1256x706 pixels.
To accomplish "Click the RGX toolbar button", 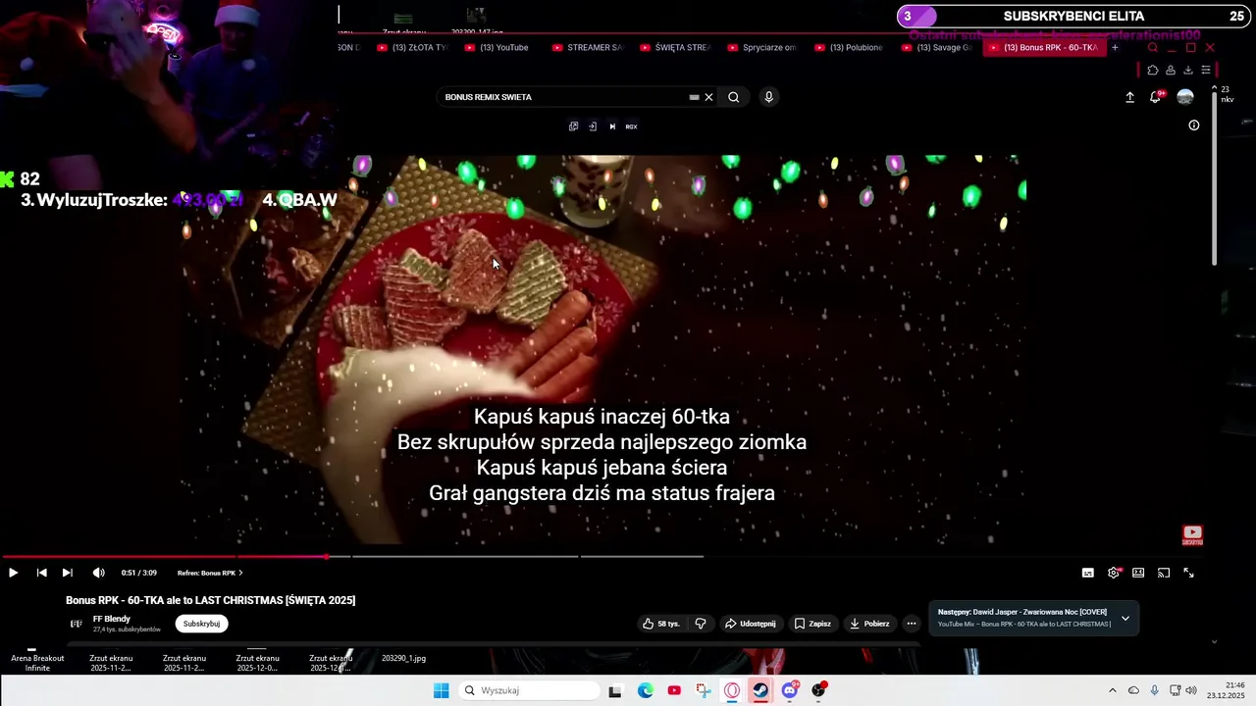I will [x=631, y=126].
